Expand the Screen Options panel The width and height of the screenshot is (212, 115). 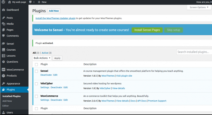tap(199, 7)
